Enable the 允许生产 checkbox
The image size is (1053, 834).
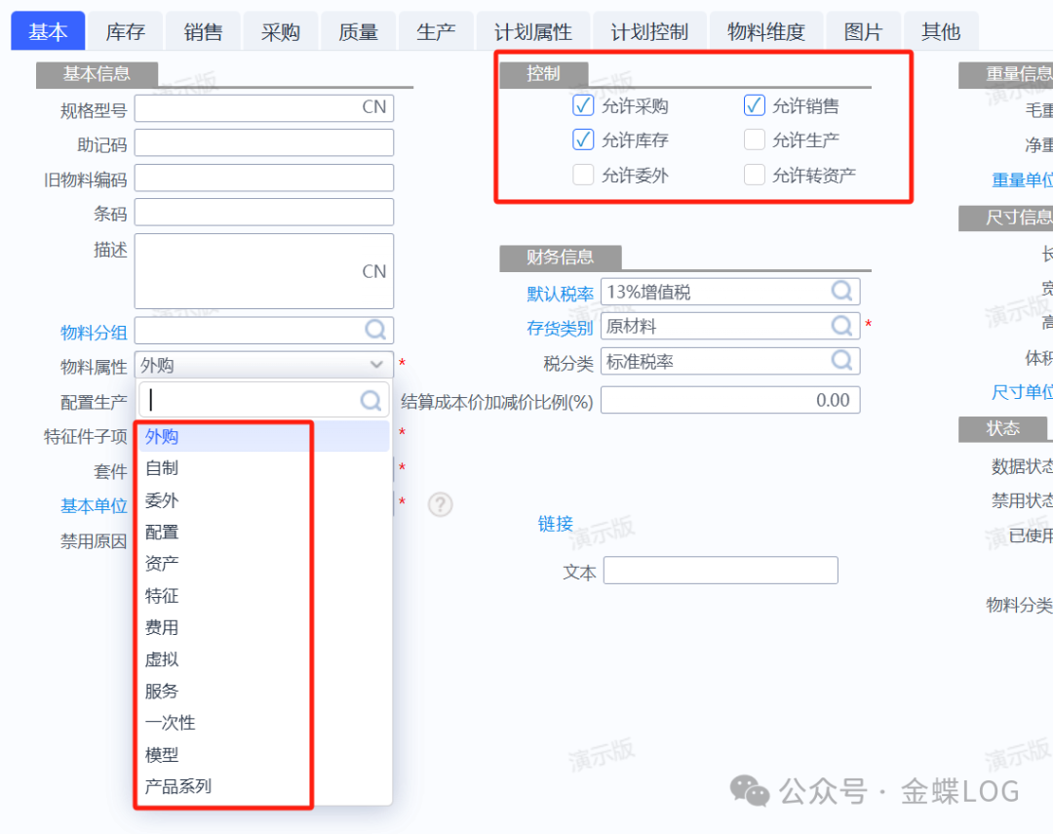click(x=754, y=140)
